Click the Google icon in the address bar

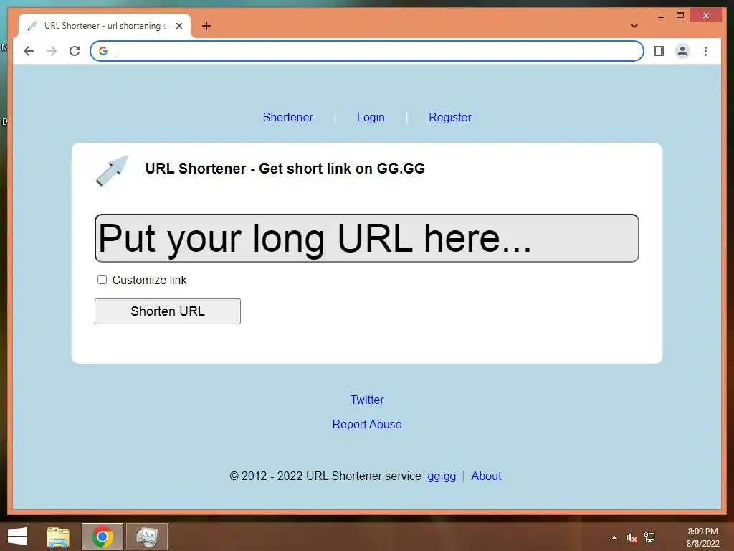pyautogui.click(x=103, y=51)
